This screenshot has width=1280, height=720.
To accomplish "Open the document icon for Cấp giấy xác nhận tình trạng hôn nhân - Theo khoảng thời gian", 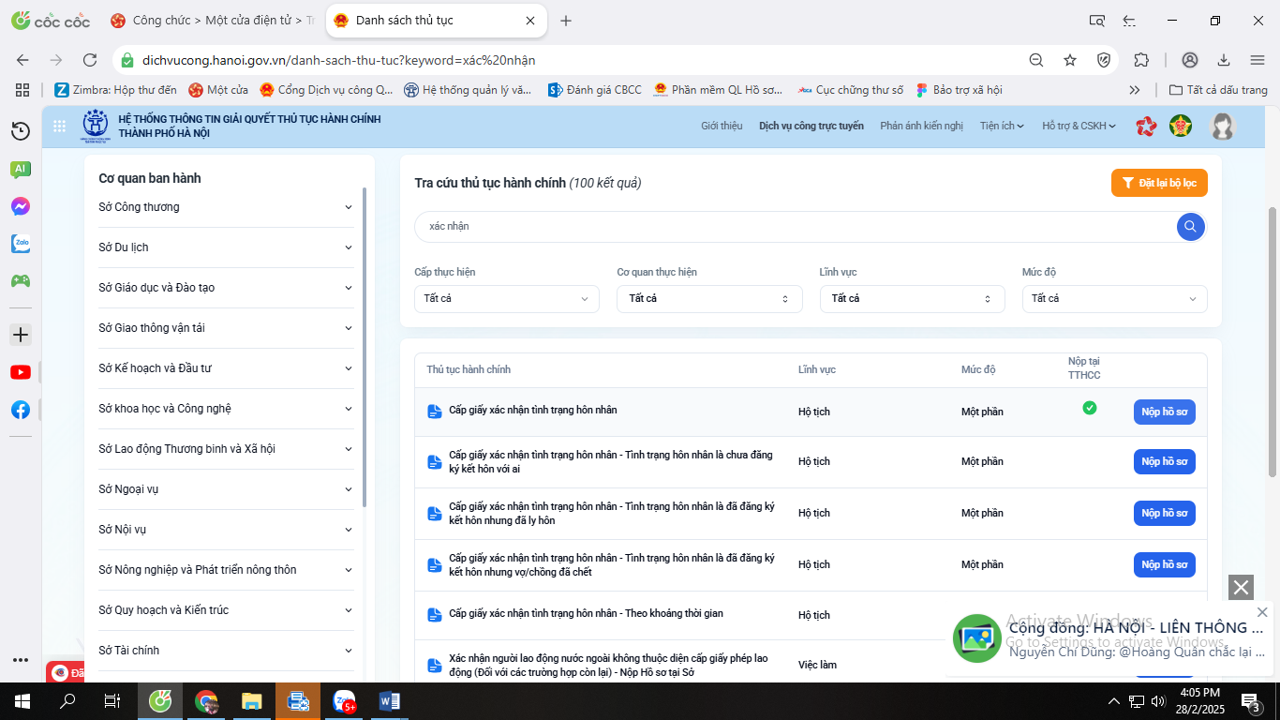I will 435,615.
